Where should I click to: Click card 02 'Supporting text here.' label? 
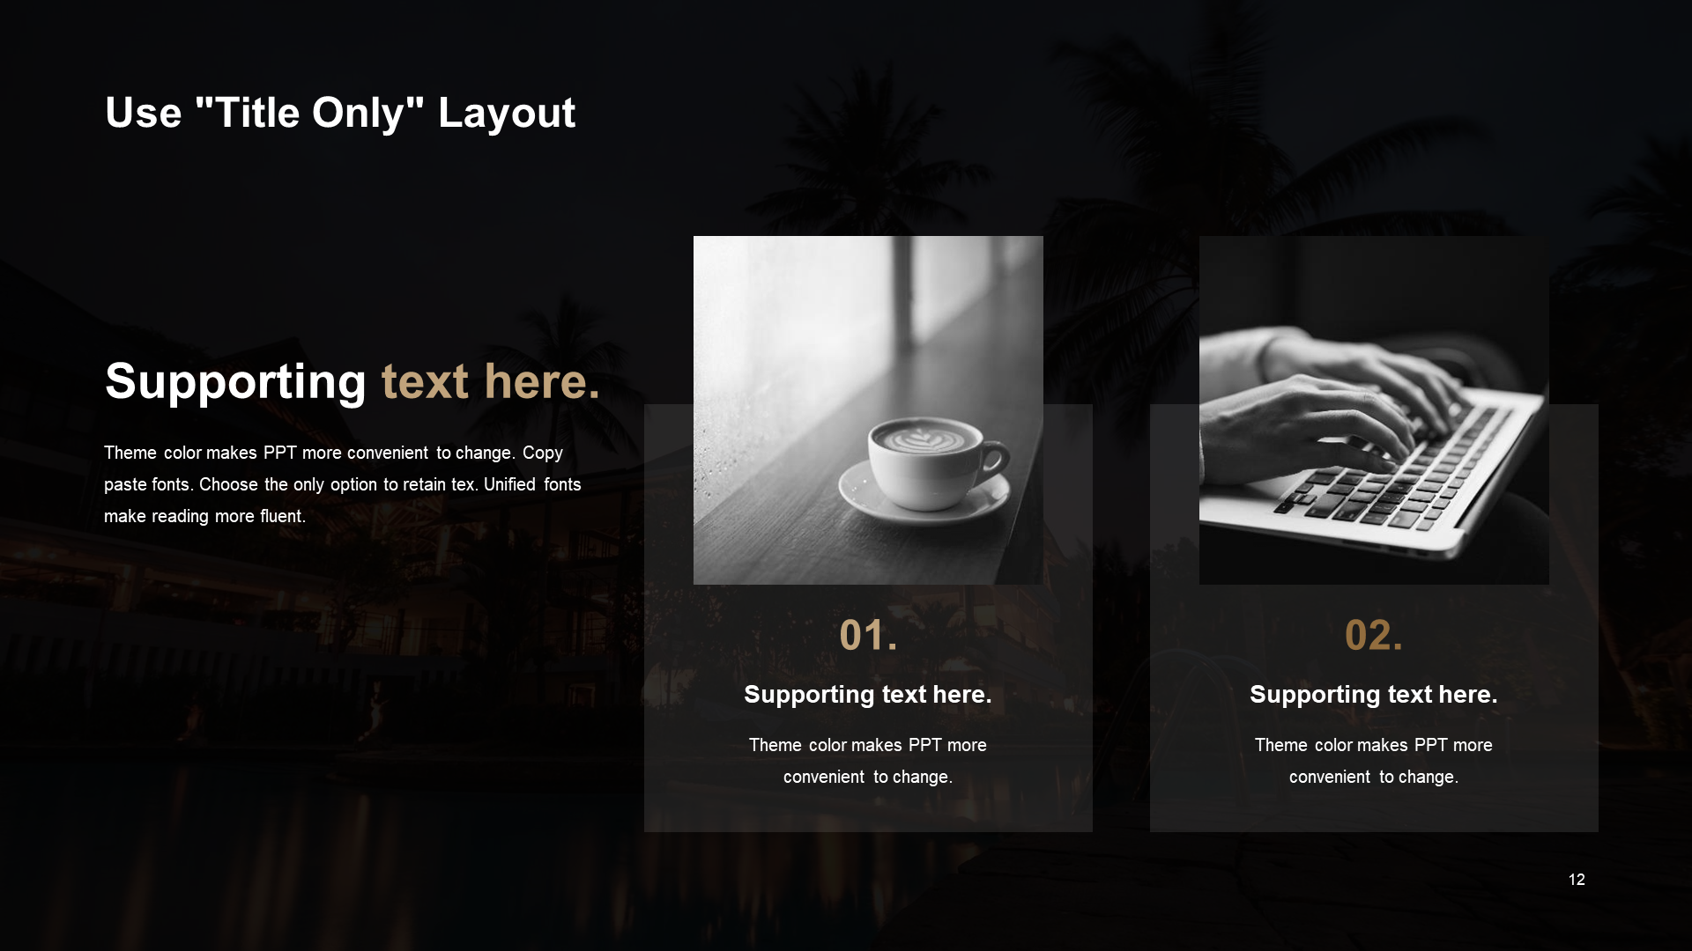[x=1375, y=693]
